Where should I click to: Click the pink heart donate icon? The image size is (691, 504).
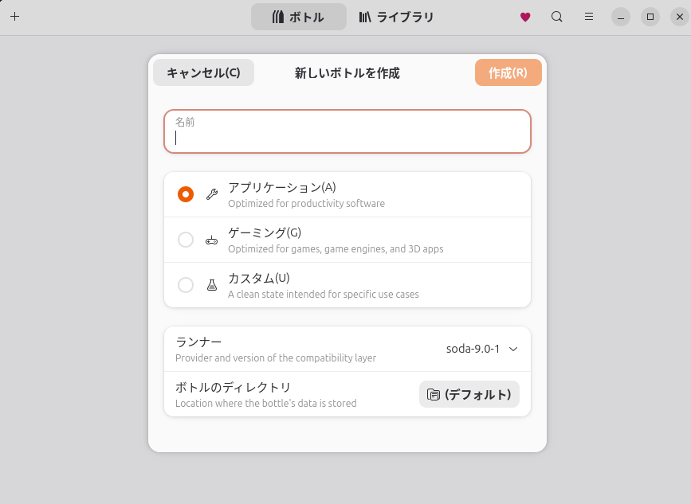click(525, 17)
